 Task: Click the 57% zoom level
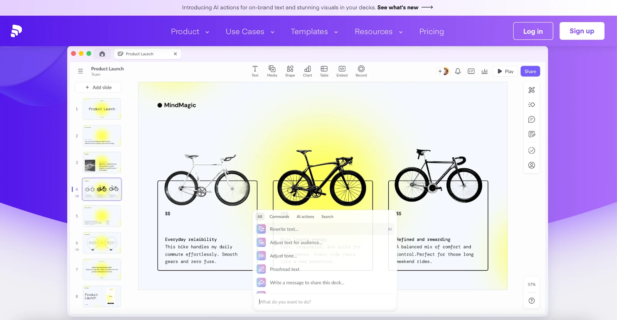coord(532,284)
